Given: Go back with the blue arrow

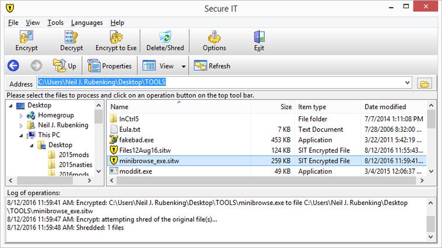Looking at the screenshot, I should coord(13,66).
